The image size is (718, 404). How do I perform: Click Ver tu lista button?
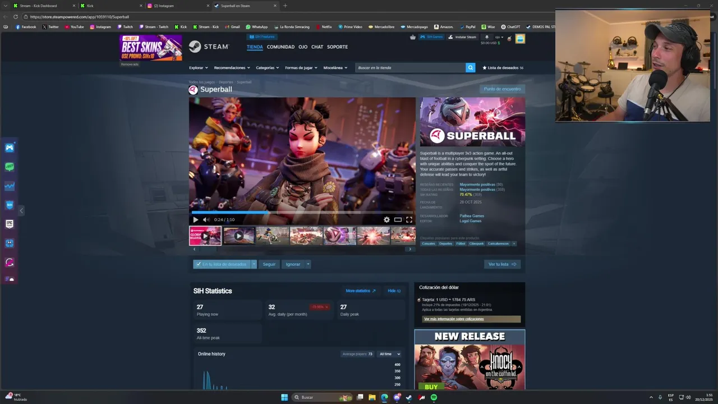click(502, 264)
